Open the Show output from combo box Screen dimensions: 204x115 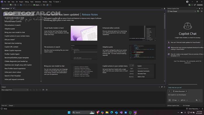click(21, 90)
